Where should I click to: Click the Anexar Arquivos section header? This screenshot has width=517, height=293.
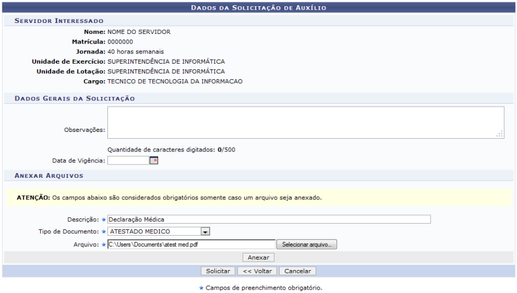click(x=49, y=175)
